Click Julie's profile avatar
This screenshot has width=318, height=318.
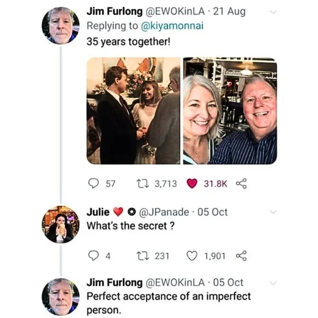click(60, 224)
